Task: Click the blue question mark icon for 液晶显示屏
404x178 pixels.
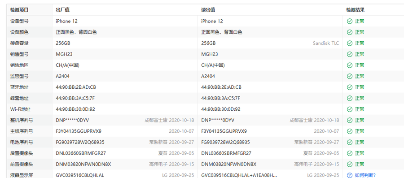Action: [x=349, y=175]
